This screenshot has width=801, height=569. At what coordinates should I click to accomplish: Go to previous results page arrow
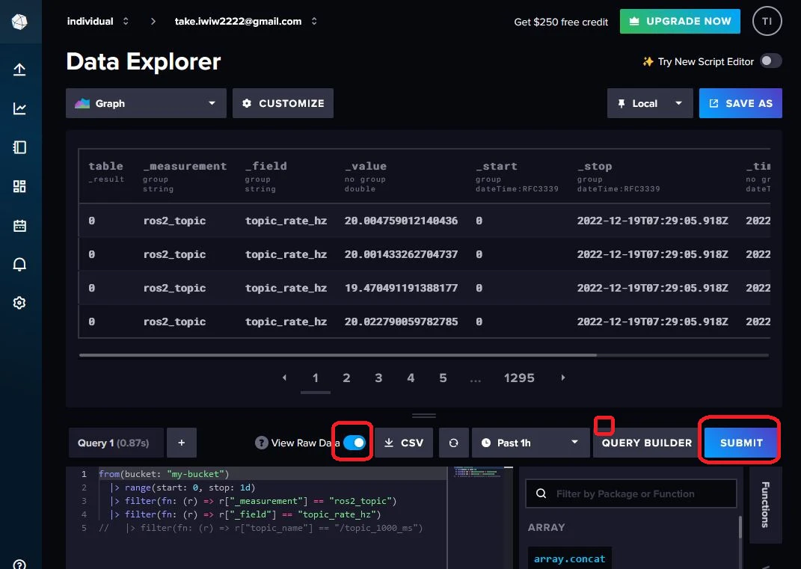pos(284,378)
